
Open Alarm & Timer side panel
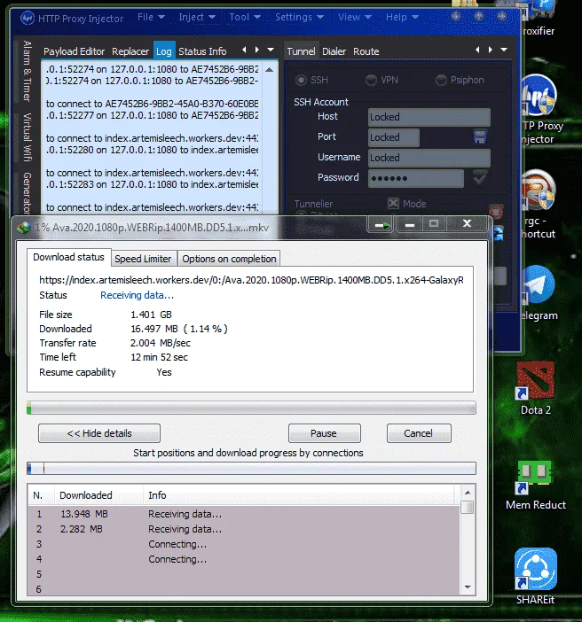(27, 72)
